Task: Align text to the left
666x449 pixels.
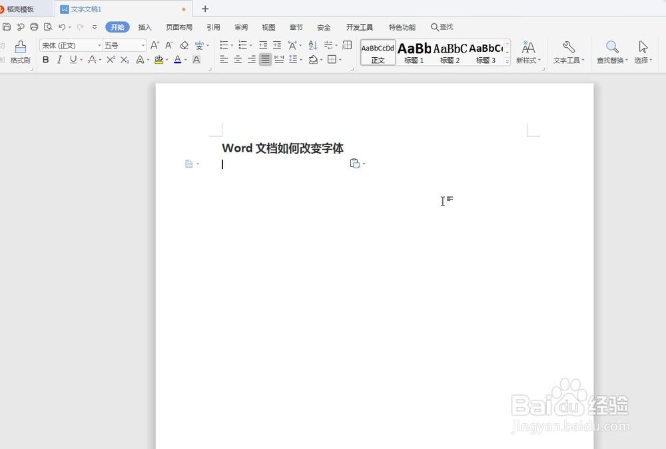Action: click(x=224, y=60)
